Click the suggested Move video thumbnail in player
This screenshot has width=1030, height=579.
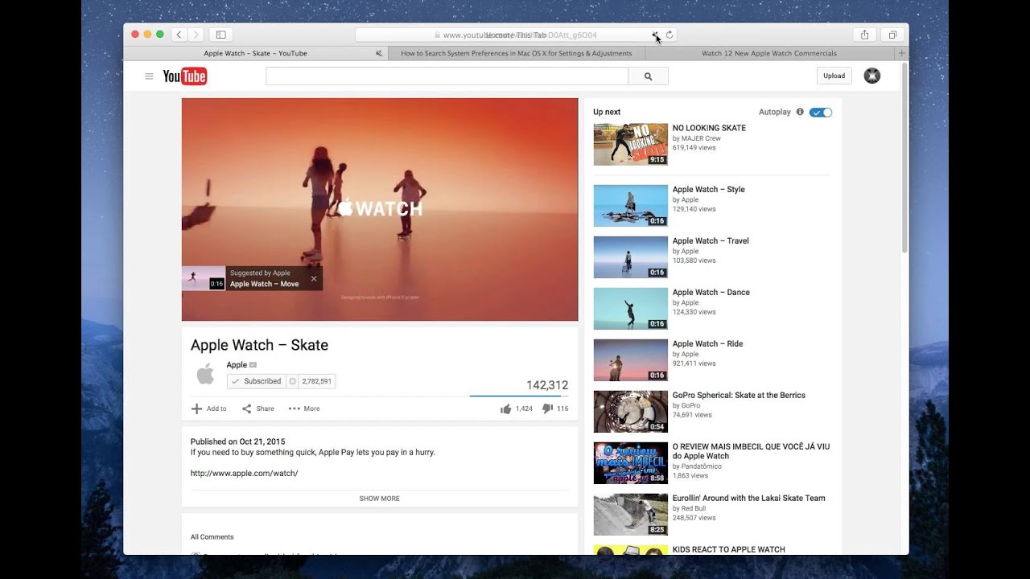point(204,278)
